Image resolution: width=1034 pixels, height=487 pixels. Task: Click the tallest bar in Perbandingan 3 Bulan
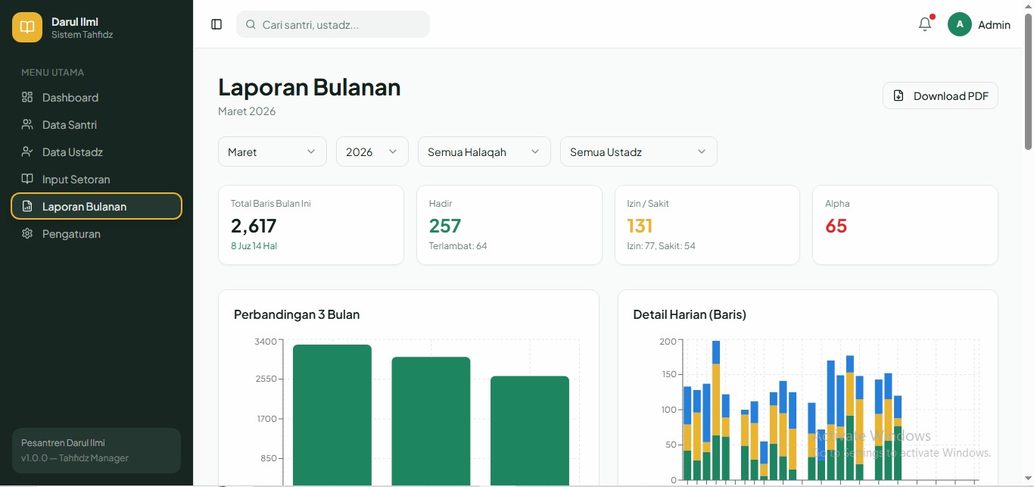click(x=332, y=415)
